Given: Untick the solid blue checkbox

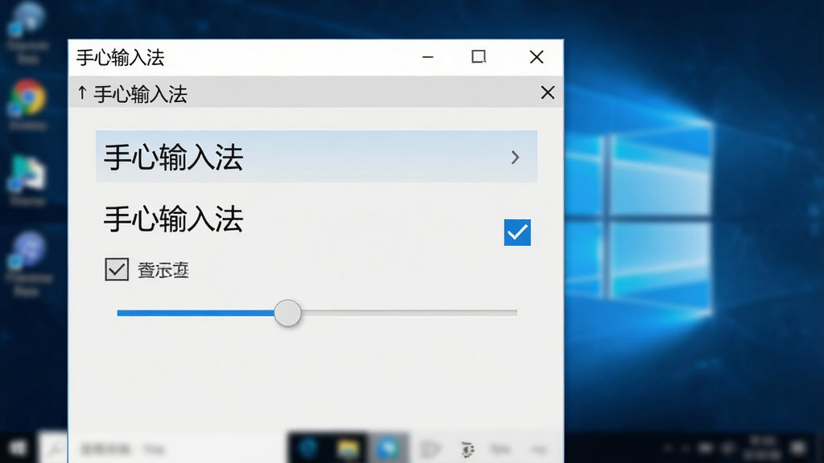Looking at the screenshot, I should pyautogui.click(x=517, y=232).
